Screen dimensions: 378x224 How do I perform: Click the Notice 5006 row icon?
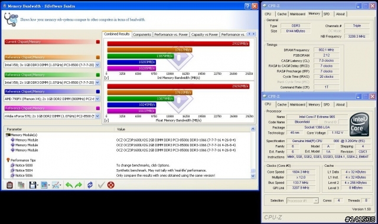click(x=12, y=176)
